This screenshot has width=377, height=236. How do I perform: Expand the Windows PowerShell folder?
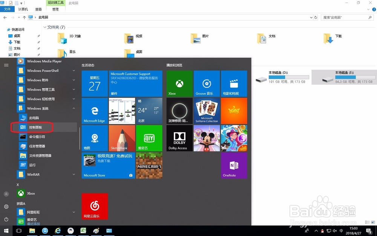[47, 71]
